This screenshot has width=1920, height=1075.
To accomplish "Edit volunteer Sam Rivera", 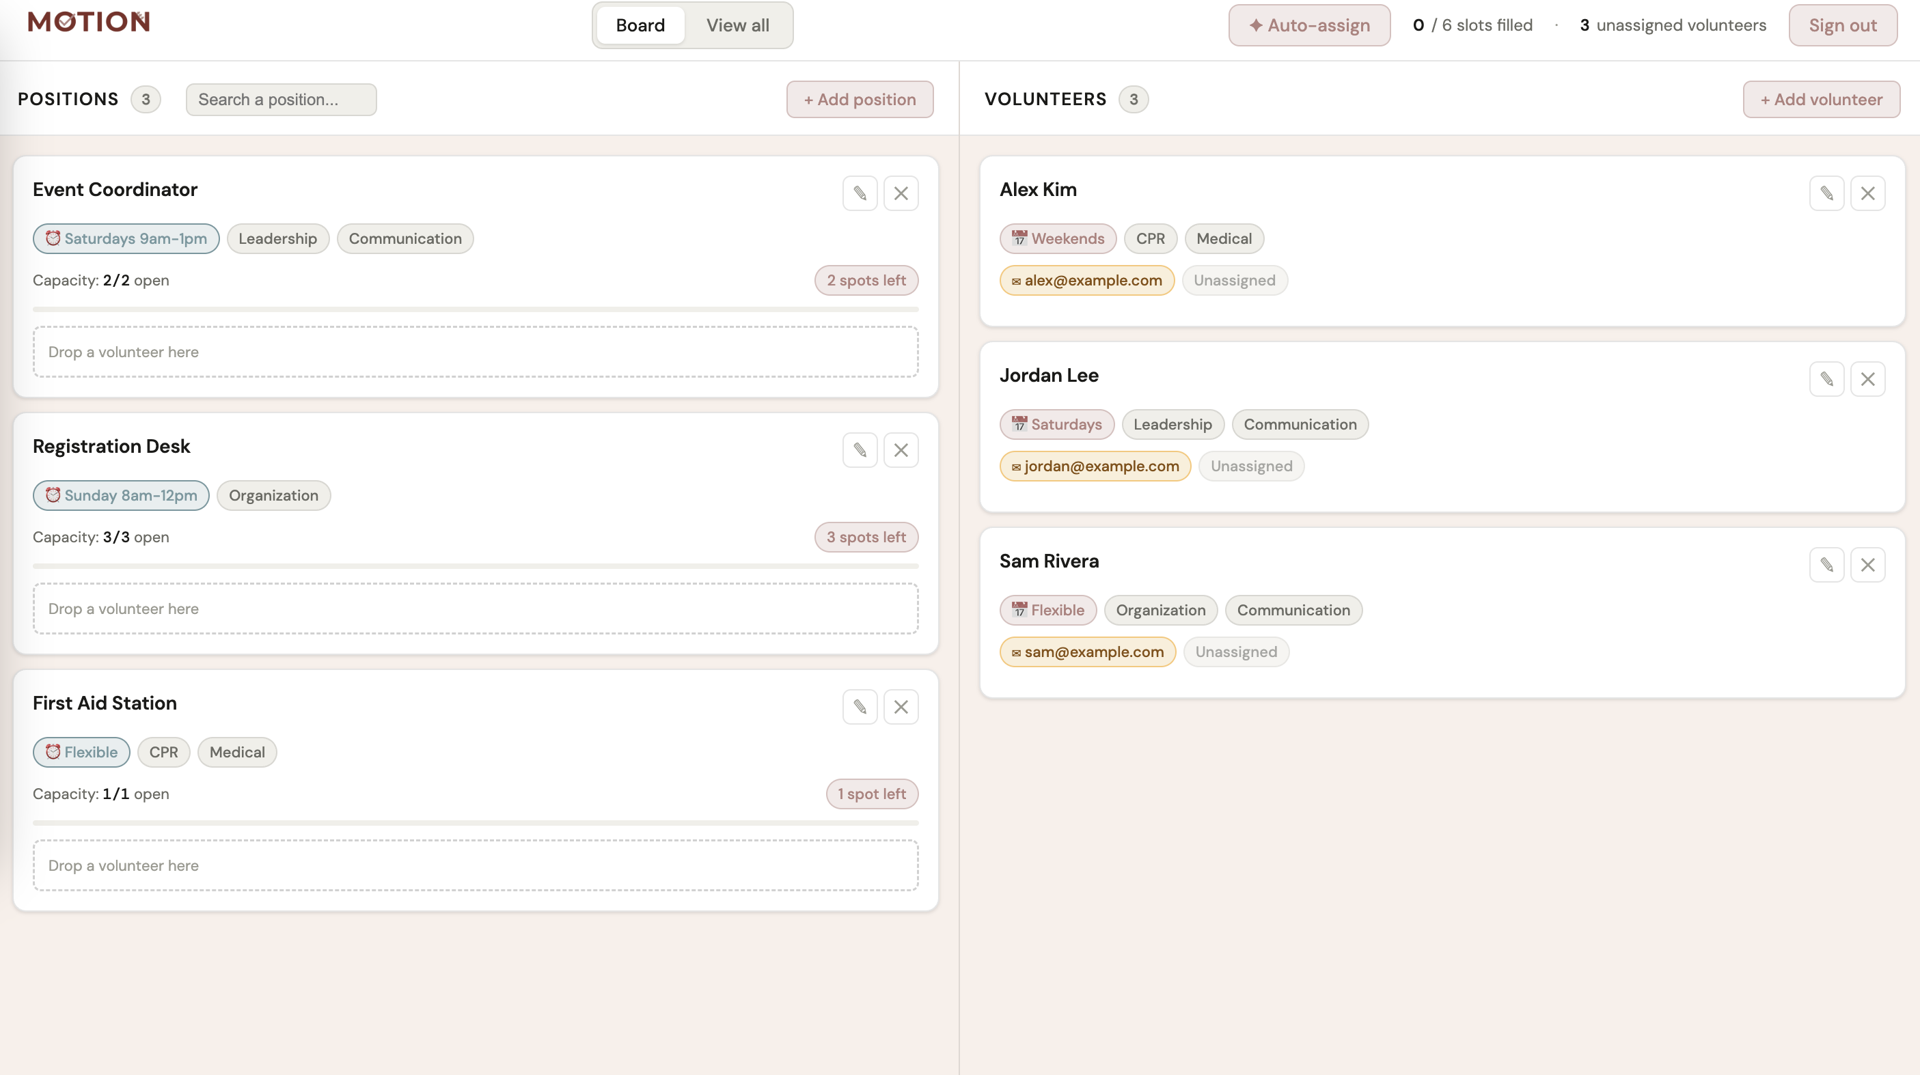I will [1826, 565].
